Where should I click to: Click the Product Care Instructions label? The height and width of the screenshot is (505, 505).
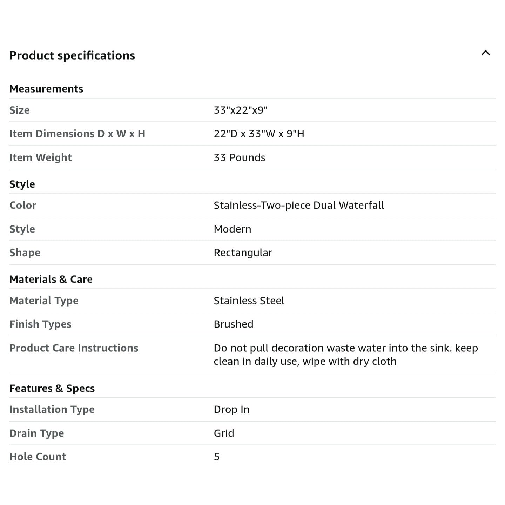[74, 348]
